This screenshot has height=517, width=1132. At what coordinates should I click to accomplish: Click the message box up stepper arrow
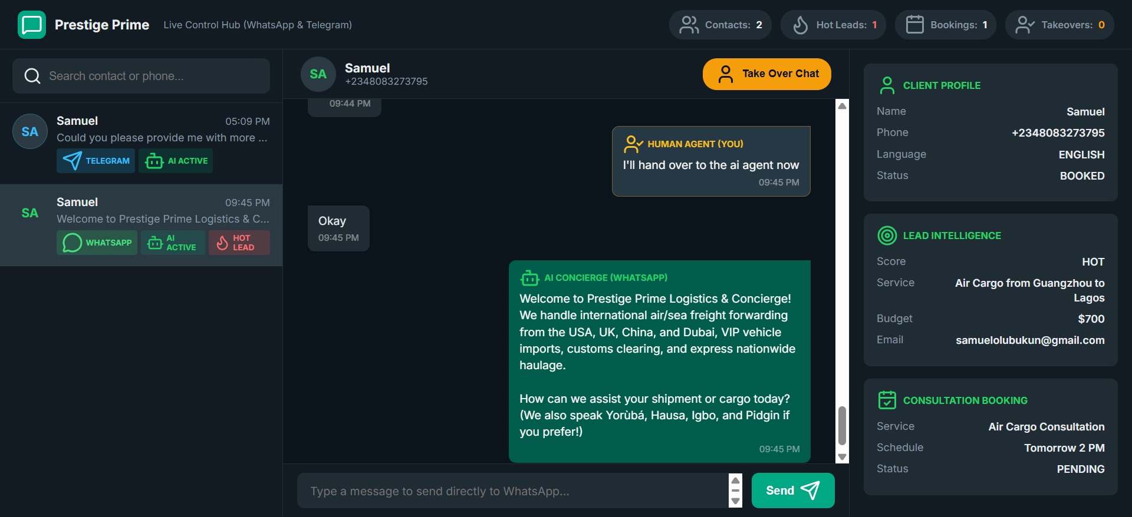tap(735, 480)
